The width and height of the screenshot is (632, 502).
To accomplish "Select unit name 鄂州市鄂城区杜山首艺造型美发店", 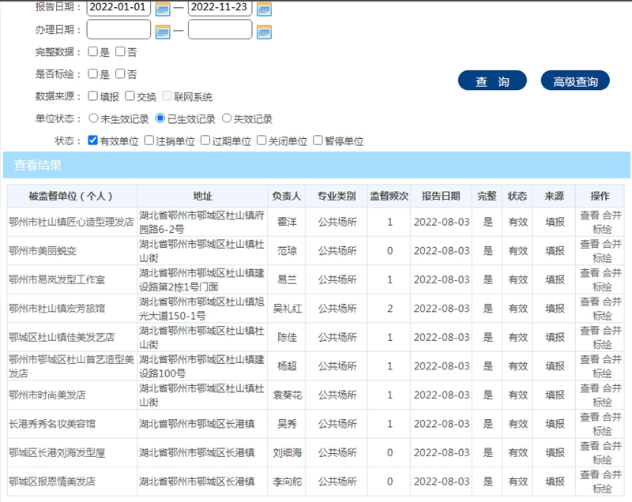I will pos(71,366).
